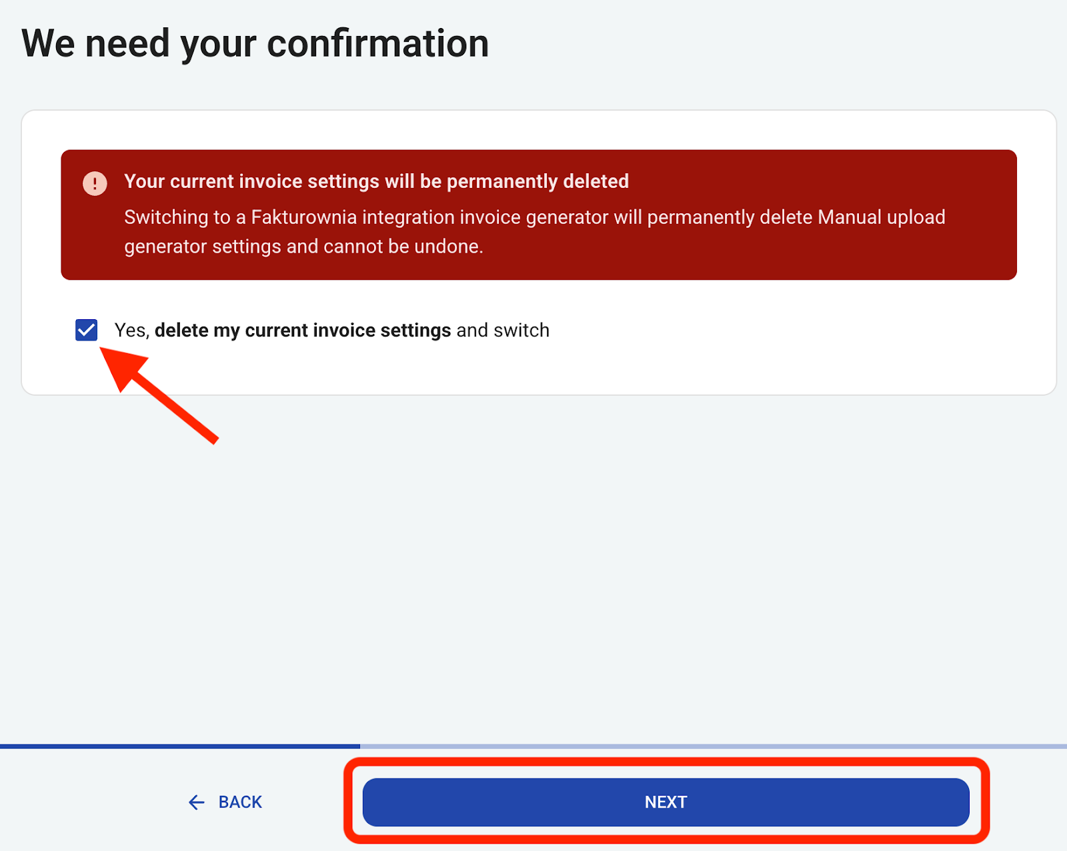The height and width of the screenshot is (851, 1067).
Task: Uncheck the delete invoice settings checkbox
Action: pos(87,331)
